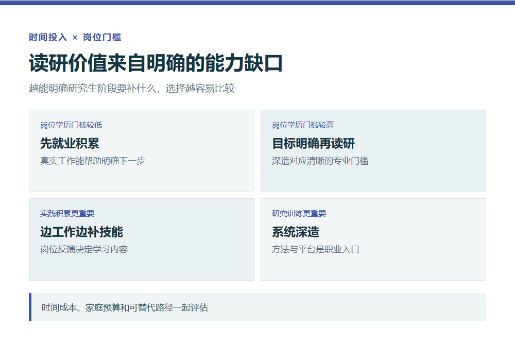Screen dimensions: 515x344
Task: Click the label 实践积累更重要
Action: 67,214
